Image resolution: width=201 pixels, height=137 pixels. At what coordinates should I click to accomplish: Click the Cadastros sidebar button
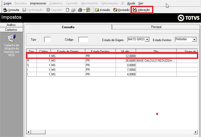tap(11, 30)
